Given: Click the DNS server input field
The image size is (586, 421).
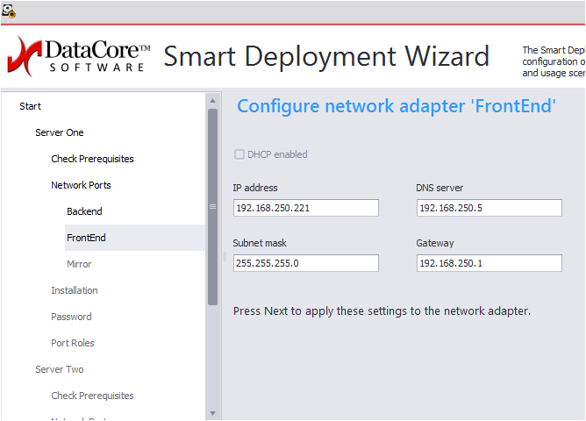Looking at the screenshot, I should click(490, 208).
